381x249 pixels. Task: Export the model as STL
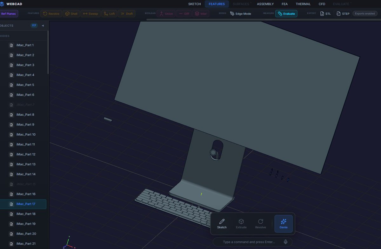(x=325, y=14)
